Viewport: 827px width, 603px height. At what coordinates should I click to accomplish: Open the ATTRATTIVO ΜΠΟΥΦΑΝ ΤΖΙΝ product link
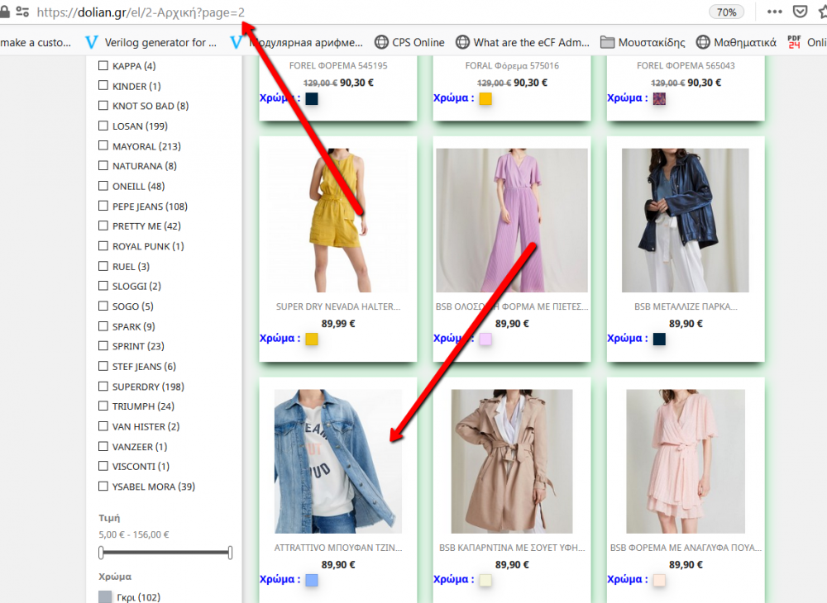click(x=338, y=548)
